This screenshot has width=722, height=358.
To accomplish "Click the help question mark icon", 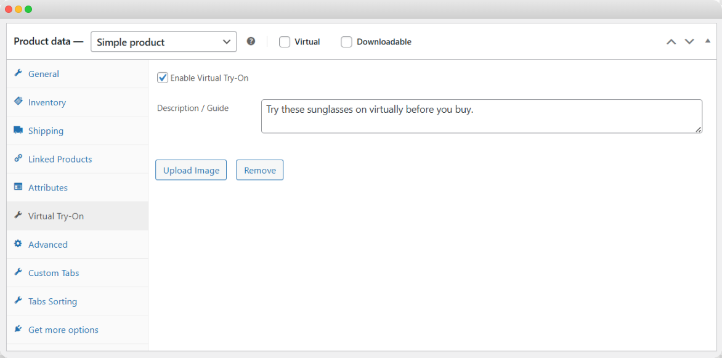I will click(x=251, y=41).
